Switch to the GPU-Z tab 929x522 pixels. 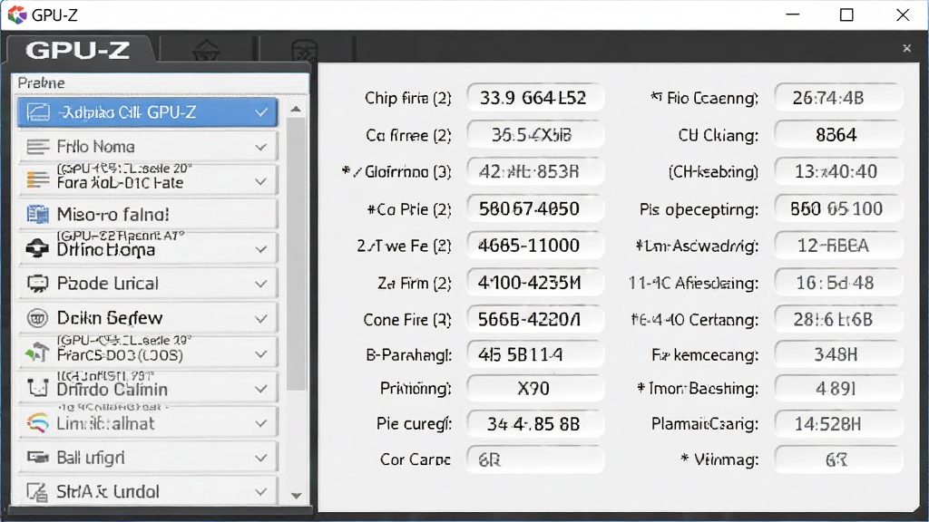81,49
